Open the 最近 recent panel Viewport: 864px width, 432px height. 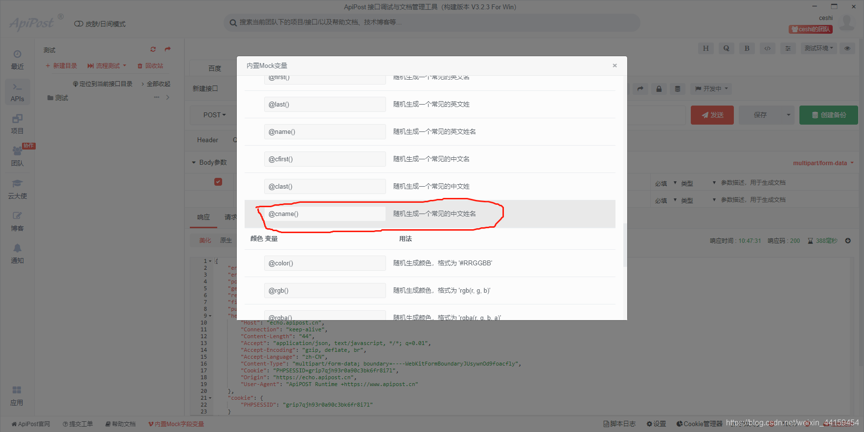tap(17, 60)
